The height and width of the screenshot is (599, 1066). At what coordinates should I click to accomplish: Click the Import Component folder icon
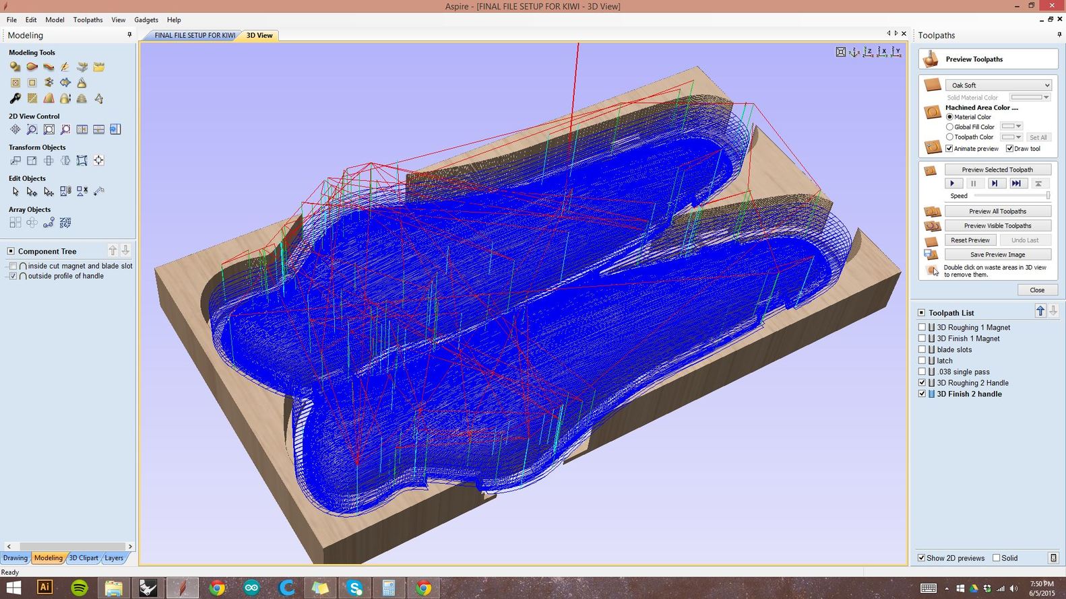tap(99, 67)
